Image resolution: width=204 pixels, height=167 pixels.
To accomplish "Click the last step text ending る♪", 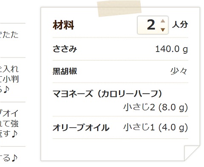I will pyautogui.click(x=9, y=158).
